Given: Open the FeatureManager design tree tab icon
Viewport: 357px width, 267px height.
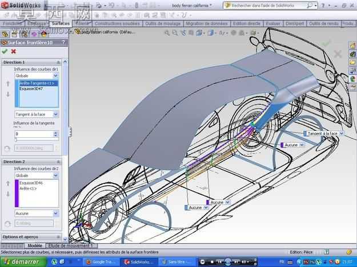Looking at the screenshot, I should [x=5, y=34].
